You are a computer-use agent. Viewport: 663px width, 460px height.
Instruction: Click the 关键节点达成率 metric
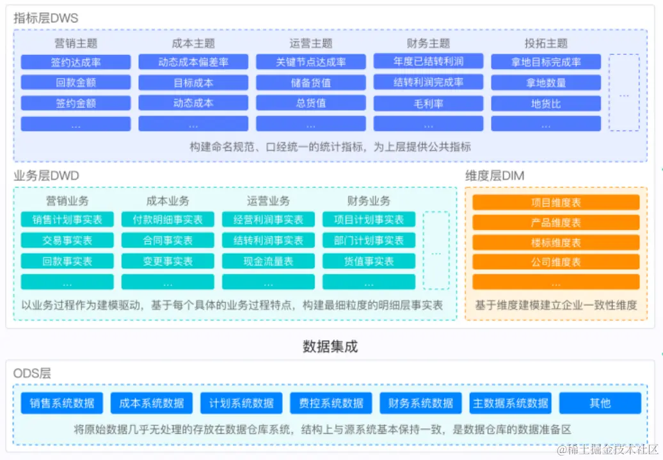click(x=311, y=62)
